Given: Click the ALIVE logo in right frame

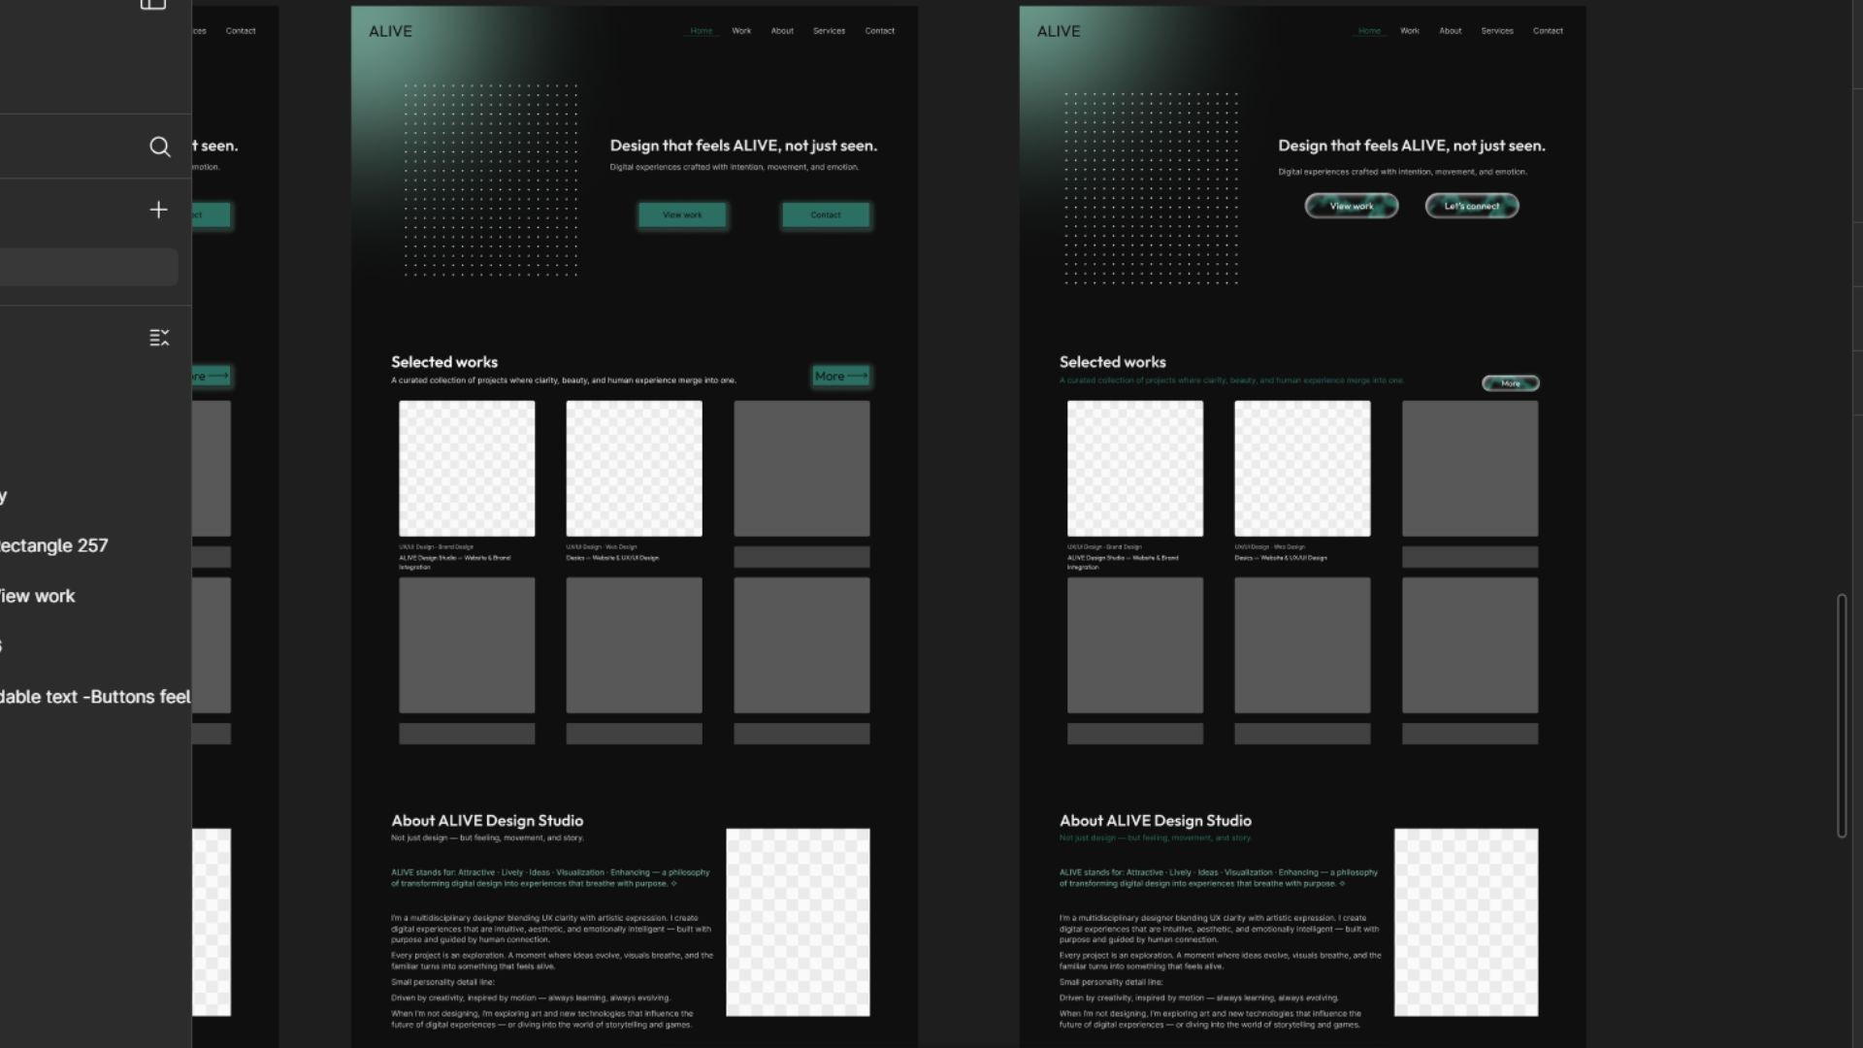Looking at the screenshot, I should pos(1059,31).
